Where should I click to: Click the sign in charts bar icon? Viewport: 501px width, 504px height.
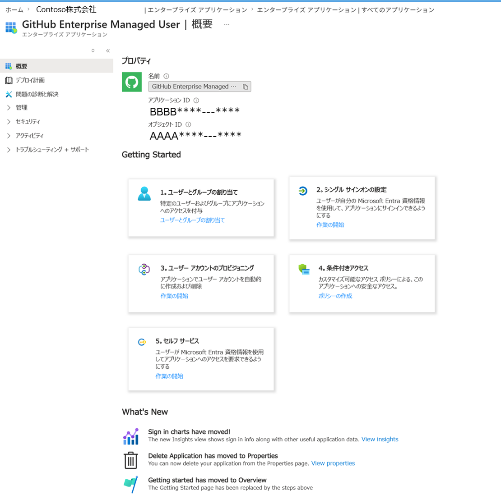pyautogui.click(x=130, y=436)
